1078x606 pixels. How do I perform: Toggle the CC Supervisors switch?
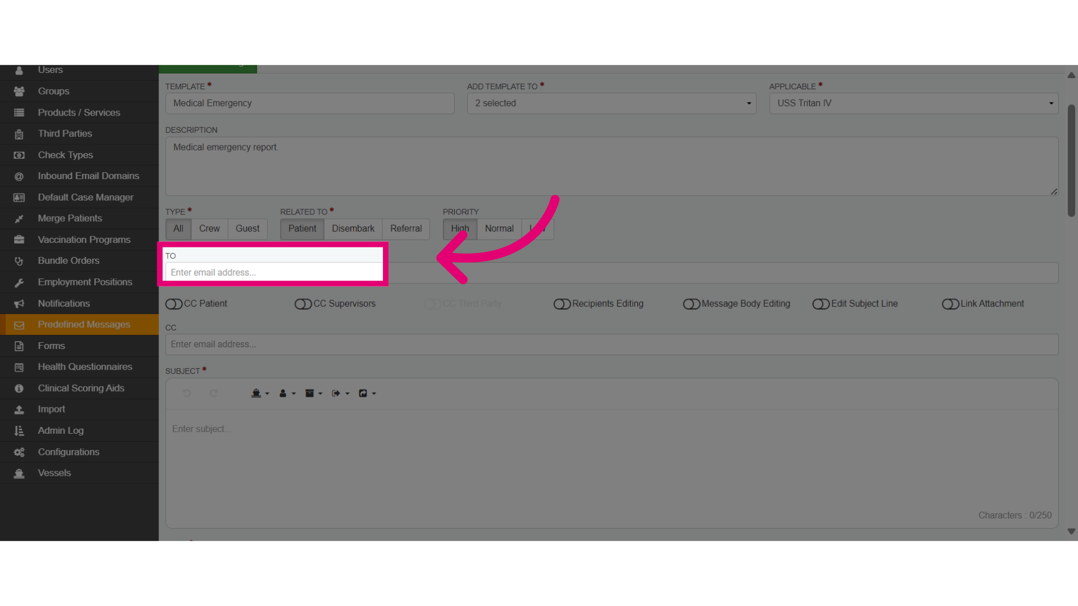click(x=303, y=304)
